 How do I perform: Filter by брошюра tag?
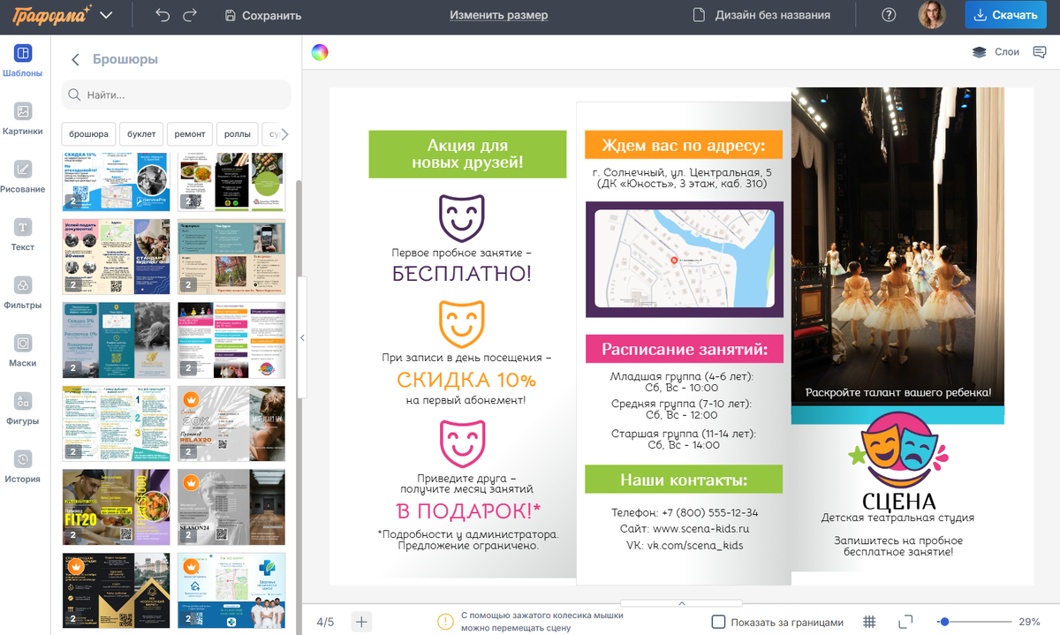click(88, 134)
